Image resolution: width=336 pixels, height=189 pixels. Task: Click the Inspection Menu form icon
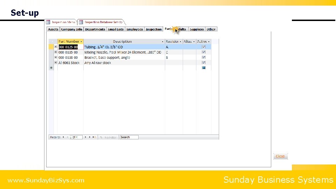(48, 22)
